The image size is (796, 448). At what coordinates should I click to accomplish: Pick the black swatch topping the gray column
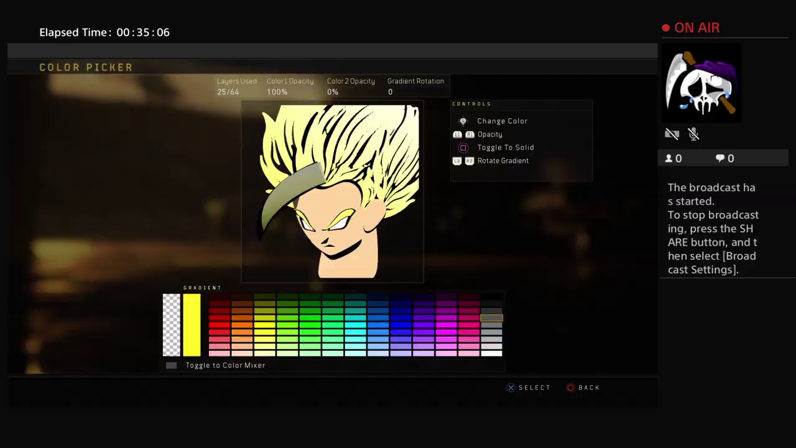coord(491,297)
